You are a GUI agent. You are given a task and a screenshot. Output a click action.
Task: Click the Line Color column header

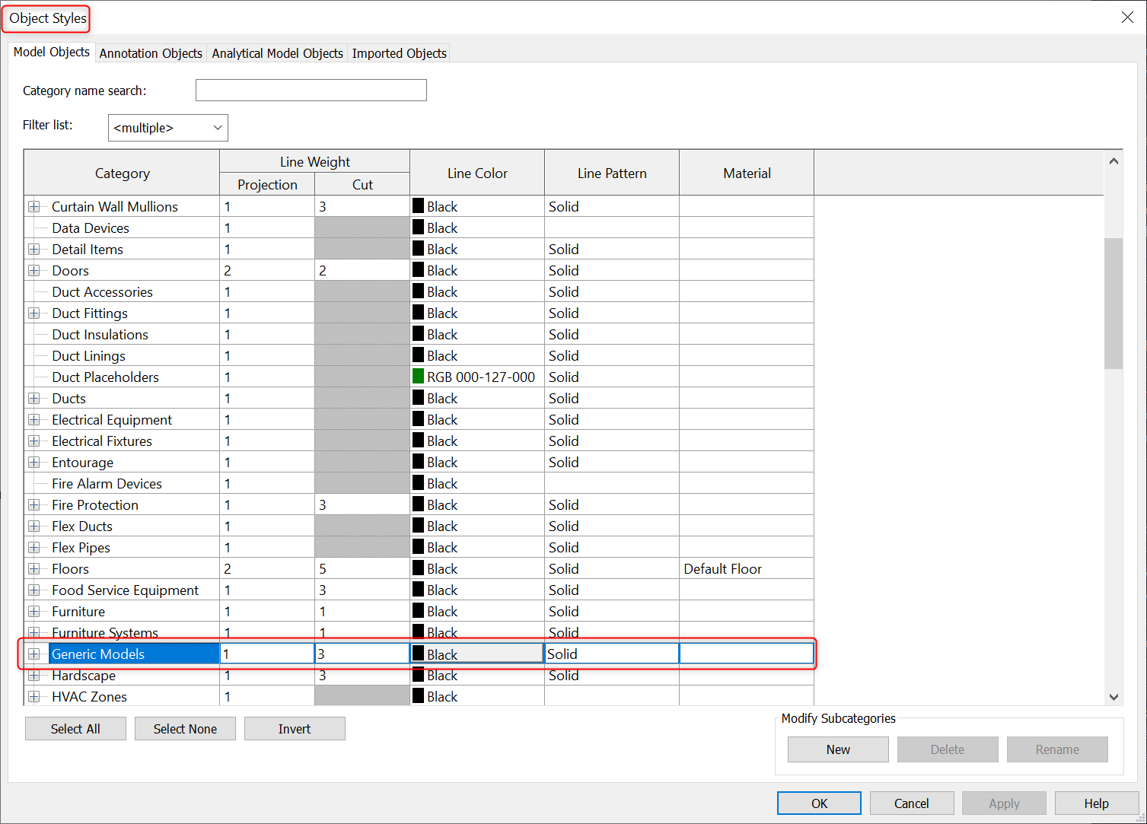(477, 173)
